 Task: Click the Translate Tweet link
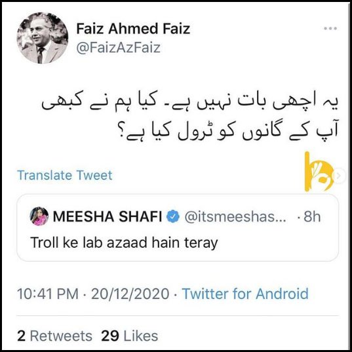(x=65, y=175)
